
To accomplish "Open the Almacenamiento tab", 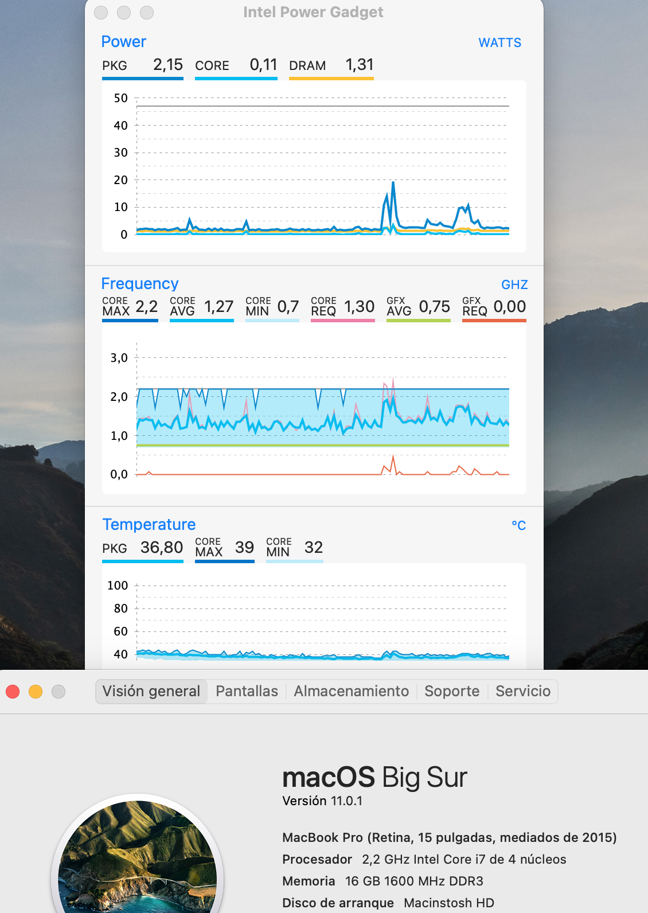I will tap(352, 691).
